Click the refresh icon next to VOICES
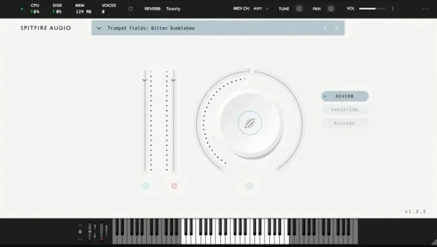The height and width of the screenshot is (247, 437). pyautogui.click(x=131, y=9)
